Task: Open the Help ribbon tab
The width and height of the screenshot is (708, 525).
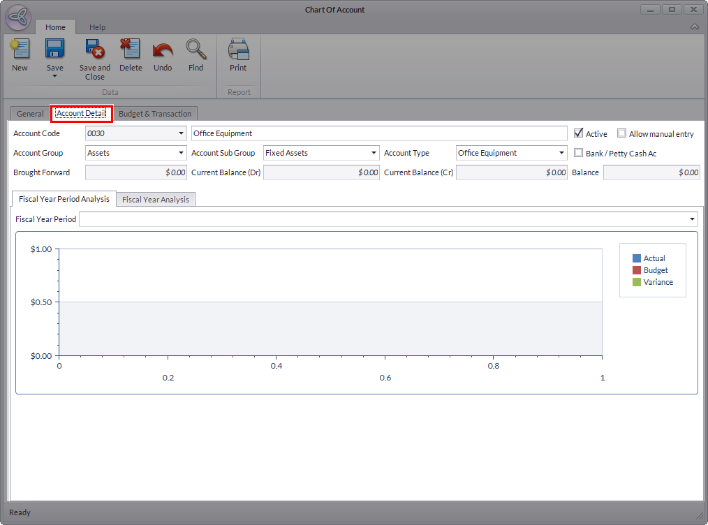Action: 97,27
